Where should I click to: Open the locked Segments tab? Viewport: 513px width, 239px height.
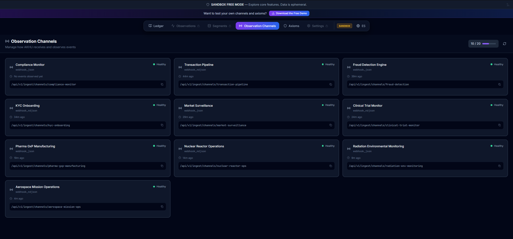click(x=219, y=26)
